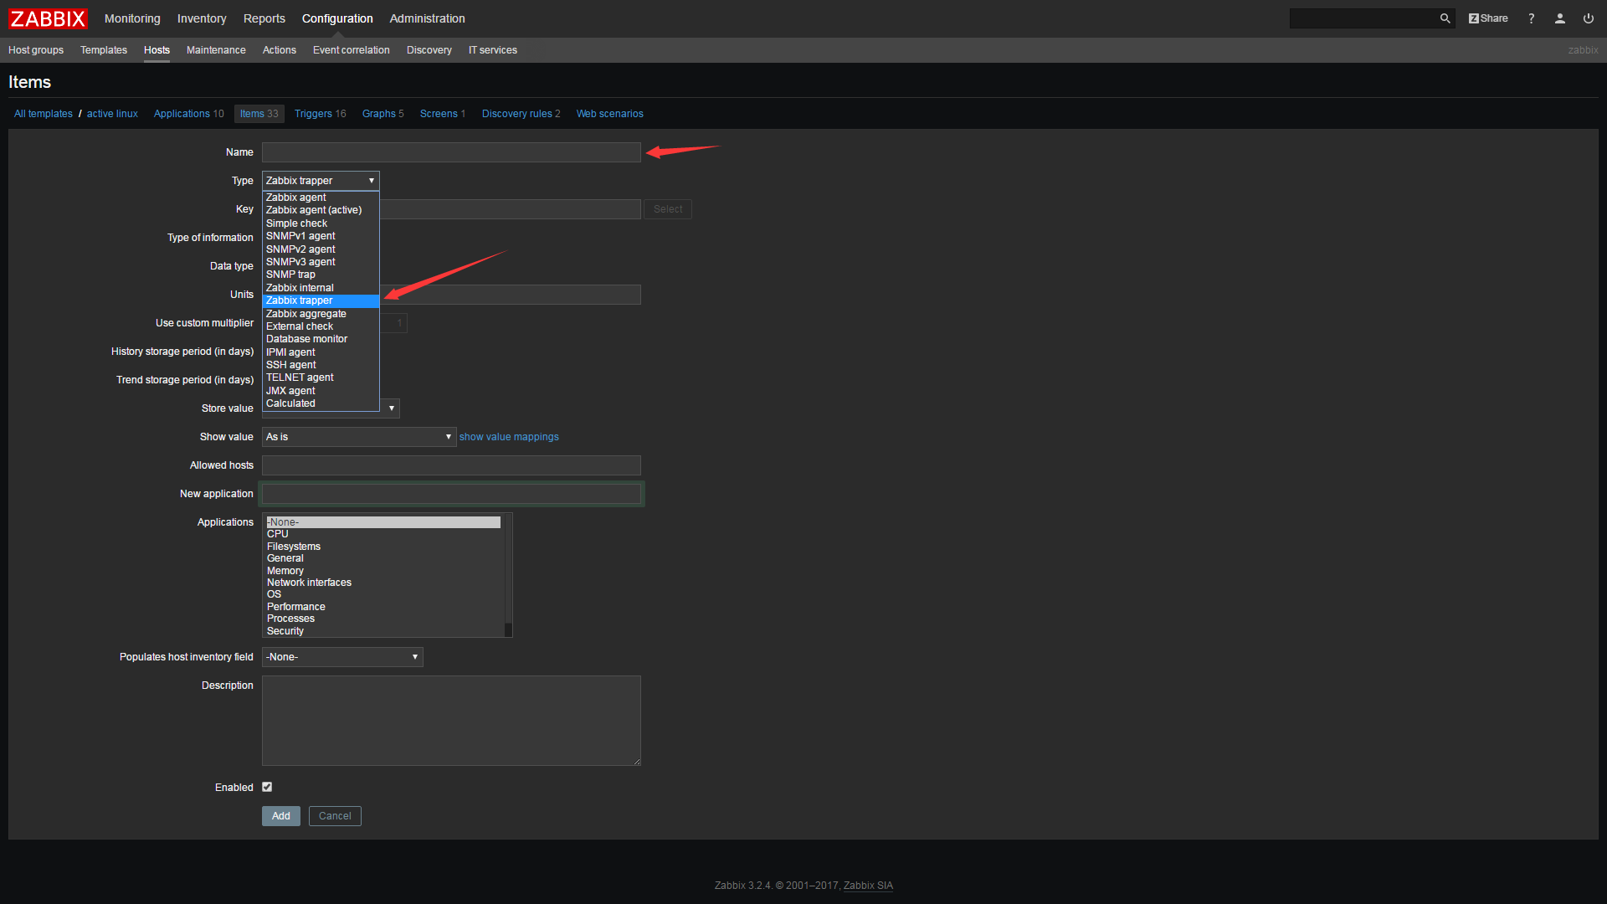Go to Host groups submenu

(36, 50)
